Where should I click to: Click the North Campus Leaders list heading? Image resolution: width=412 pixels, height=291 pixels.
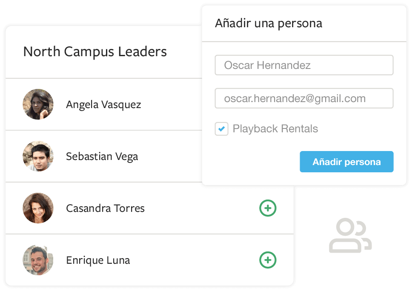coord(95,52)
